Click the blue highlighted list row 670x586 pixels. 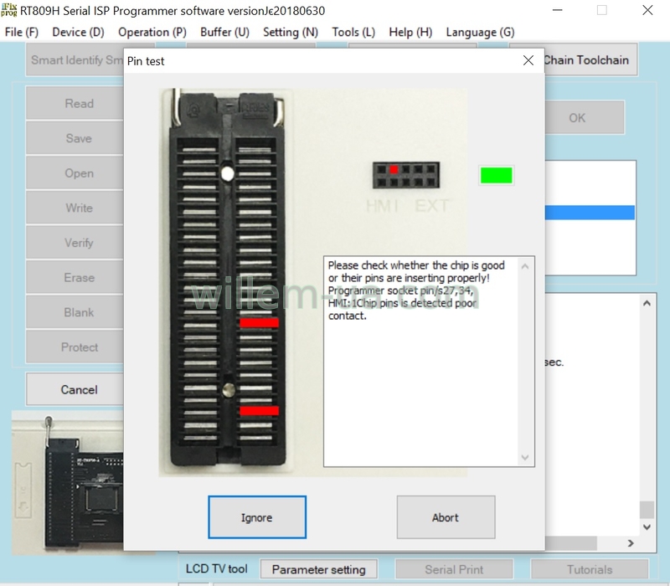[590, 213]
